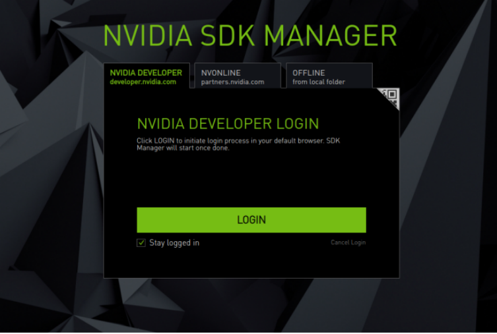Image resolution: width=497 pixels, height=334 pixels.
Task: Select the NVIDIA DEVELOPER tab
Action: click(147, 76)
